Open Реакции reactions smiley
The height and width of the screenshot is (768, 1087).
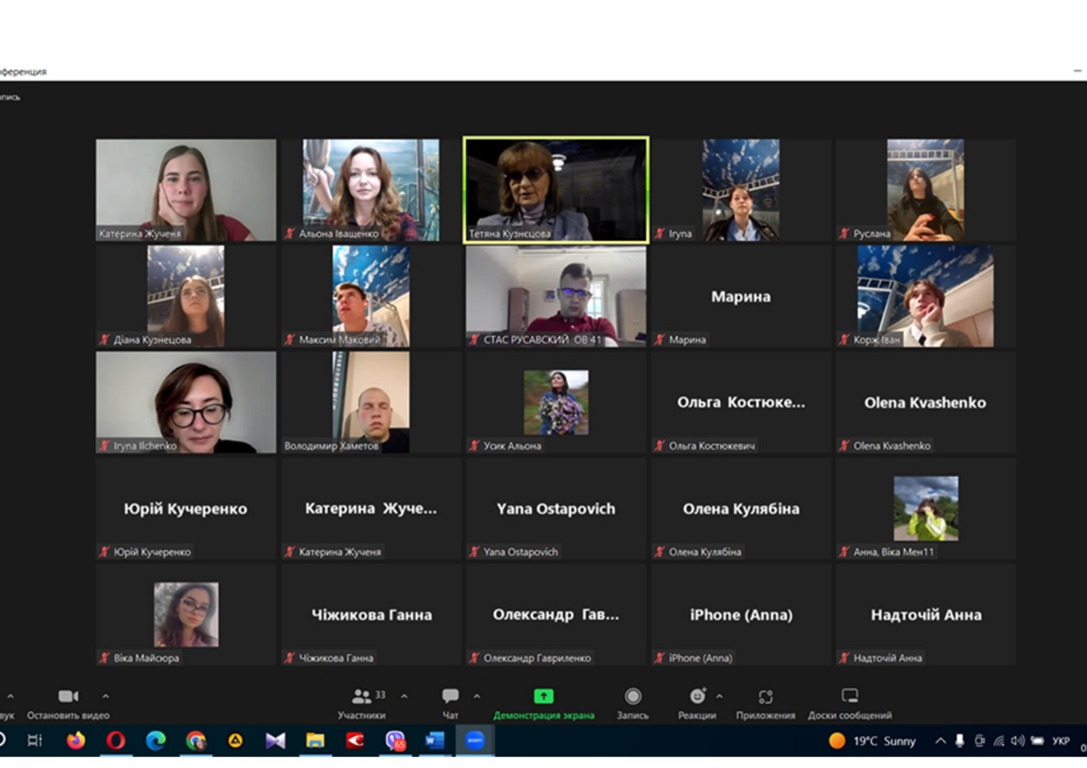coord(697,696)
